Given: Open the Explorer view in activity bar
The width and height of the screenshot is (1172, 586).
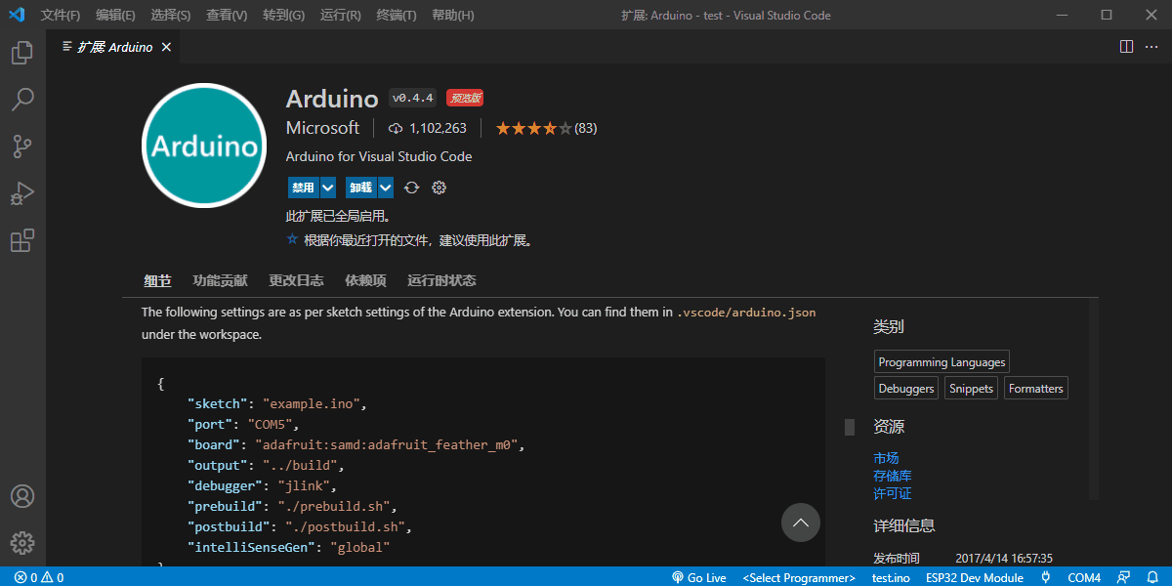Looking at the screenshot, I should pyautogui.click(x=22, y=53).
